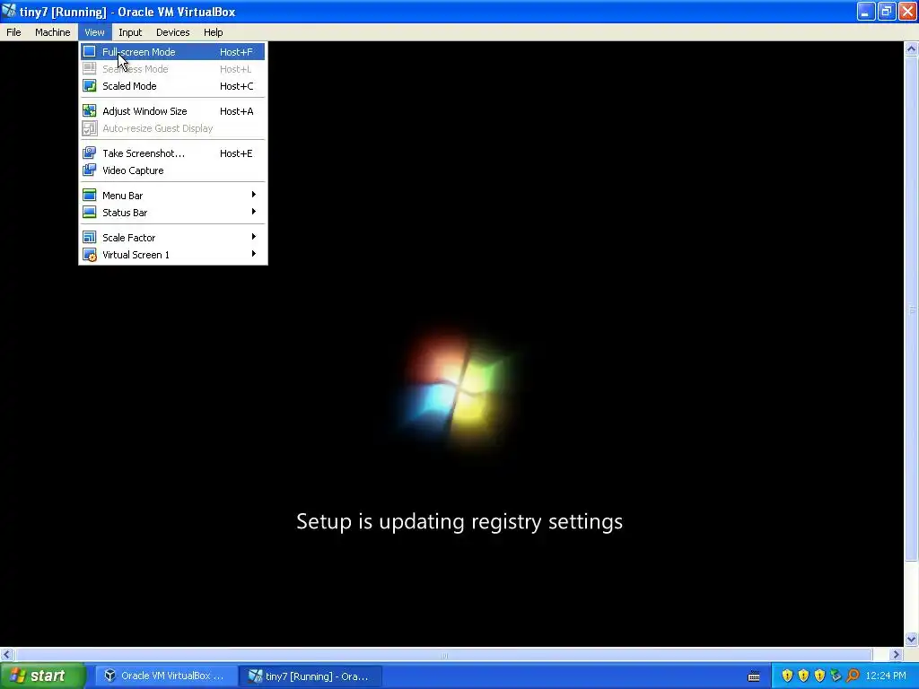Click the horizontal scrollbar right arrow
Viewport: 919px width, 689px height.
point(896,654)
